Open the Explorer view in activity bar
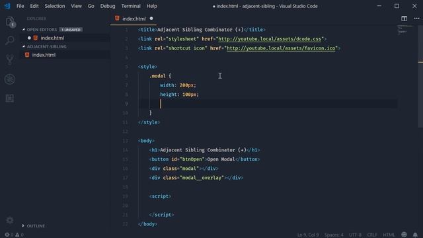 coord(10,22)
